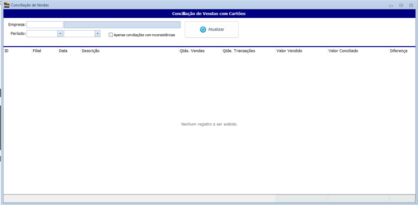Click the Atualizar refresh button
This screenshot has width=418, height=205.
coord(211,29)
